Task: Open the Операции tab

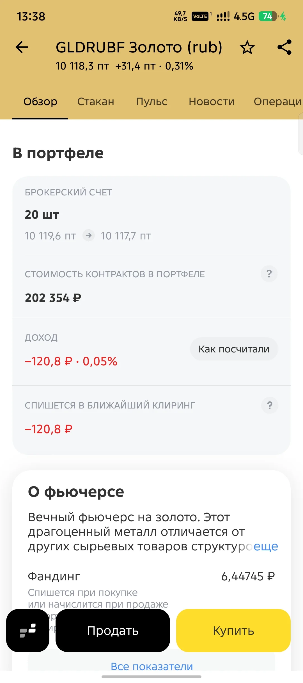Action: coord(278,101)
